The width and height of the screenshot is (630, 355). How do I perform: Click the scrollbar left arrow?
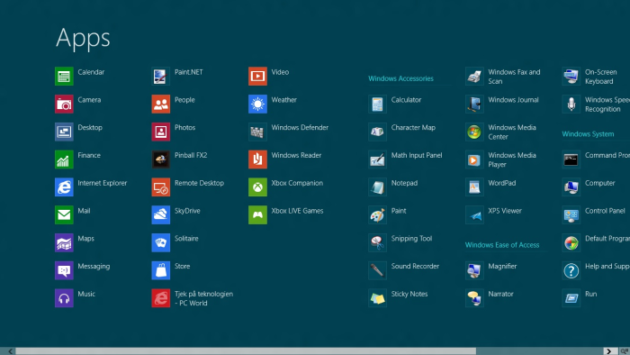tap(11, 351)
